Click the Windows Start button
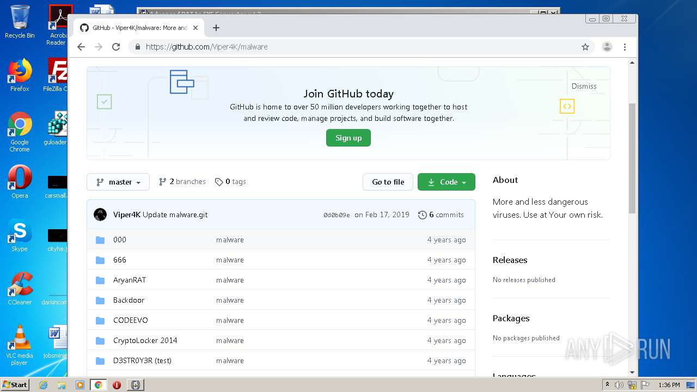 15,384
